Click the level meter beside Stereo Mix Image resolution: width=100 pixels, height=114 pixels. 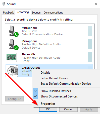pyautogui.click(x=90, y=57)
